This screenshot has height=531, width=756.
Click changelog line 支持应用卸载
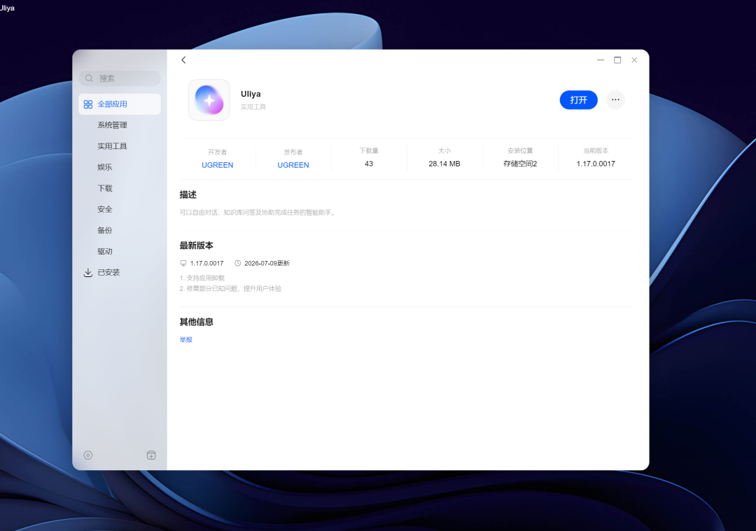point(202,278)
